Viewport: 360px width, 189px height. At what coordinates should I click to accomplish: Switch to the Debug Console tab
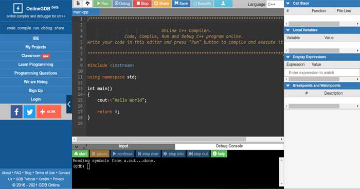pos(229,146)
